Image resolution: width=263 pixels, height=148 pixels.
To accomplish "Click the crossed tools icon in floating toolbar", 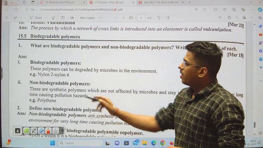I will pyautogui.click(x=34, y=131).
